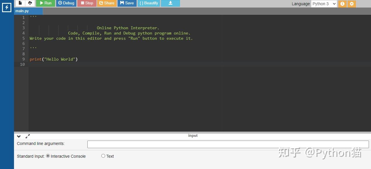Image resolution: width=371 pixels, height=169 pixels.
Task: Open the info panel
Action: [x=342, y=4]
